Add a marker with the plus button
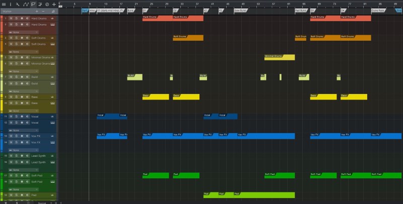 coord(37,11)
